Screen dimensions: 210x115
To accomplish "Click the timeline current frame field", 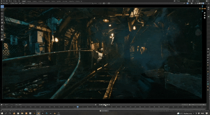I will 185,105.
